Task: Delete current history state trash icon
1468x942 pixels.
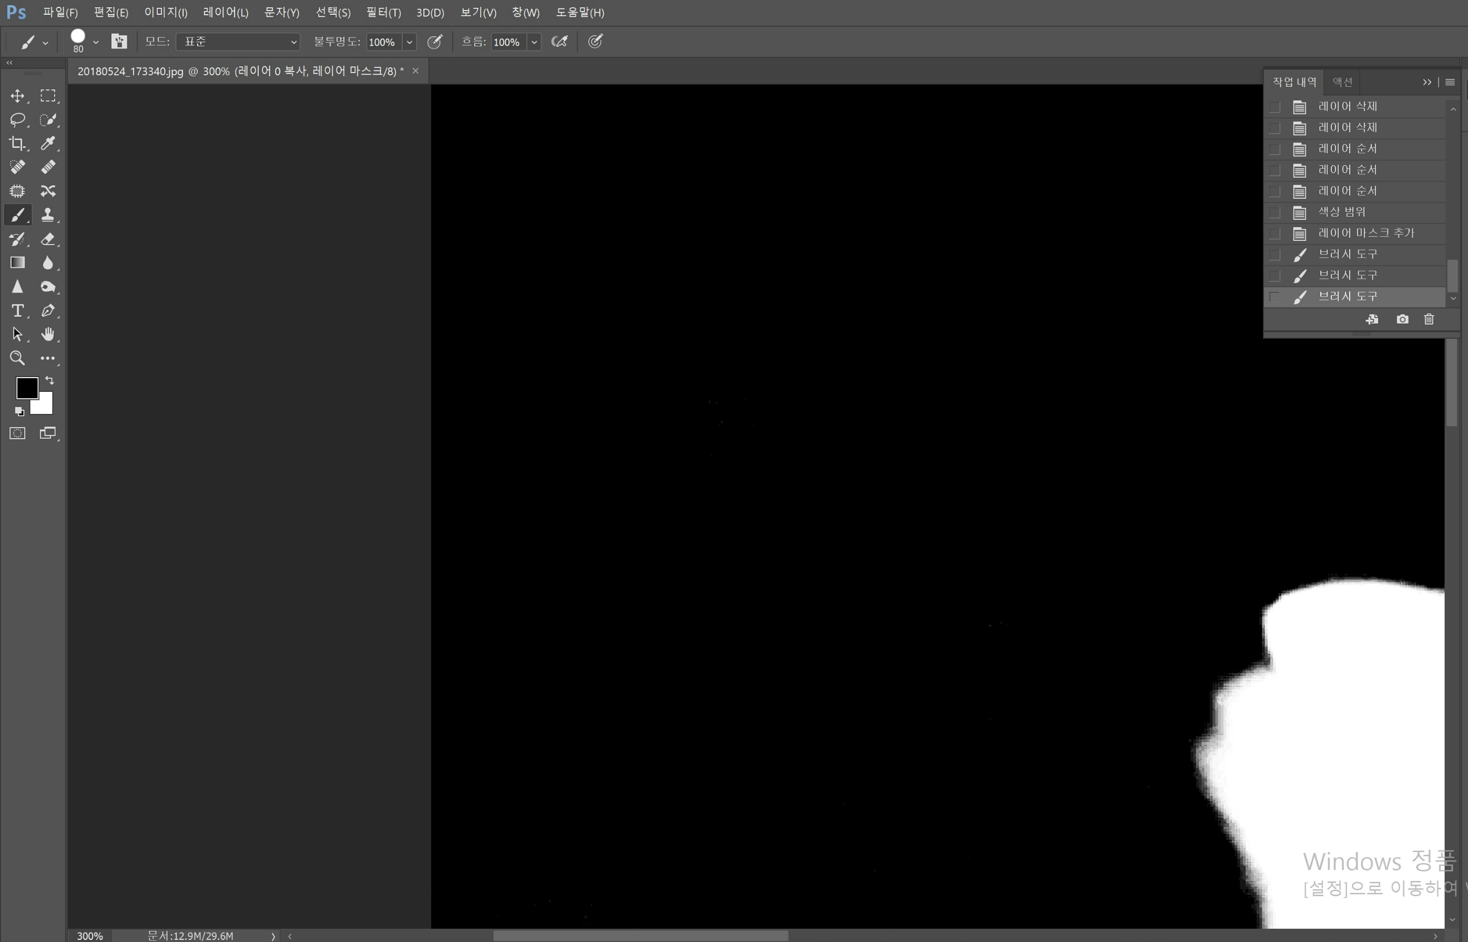Action: tap(1429, 319)
